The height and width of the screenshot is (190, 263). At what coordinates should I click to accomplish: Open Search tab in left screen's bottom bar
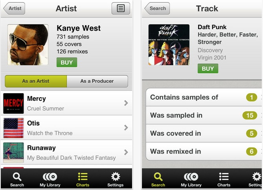(17, 180)
